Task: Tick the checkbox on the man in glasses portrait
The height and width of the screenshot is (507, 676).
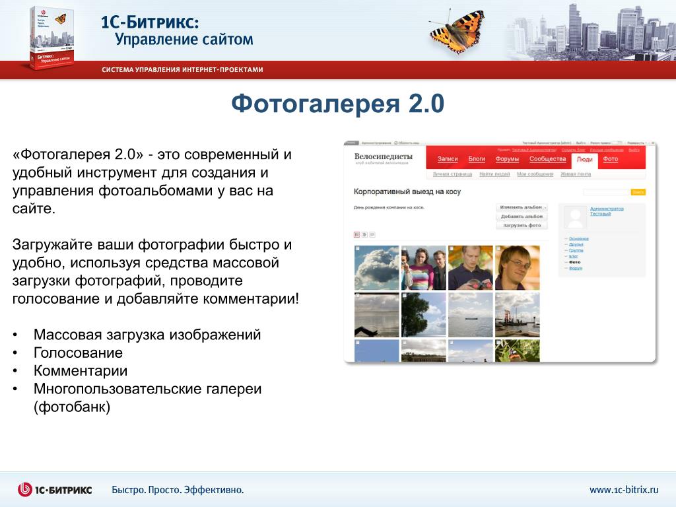Action: coord(498,249)
